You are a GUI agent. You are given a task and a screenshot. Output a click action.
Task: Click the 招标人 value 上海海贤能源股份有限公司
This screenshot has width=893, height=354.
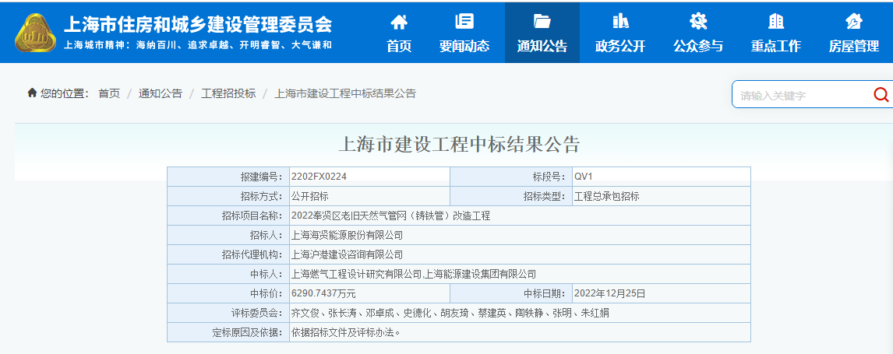click(347, 235)
